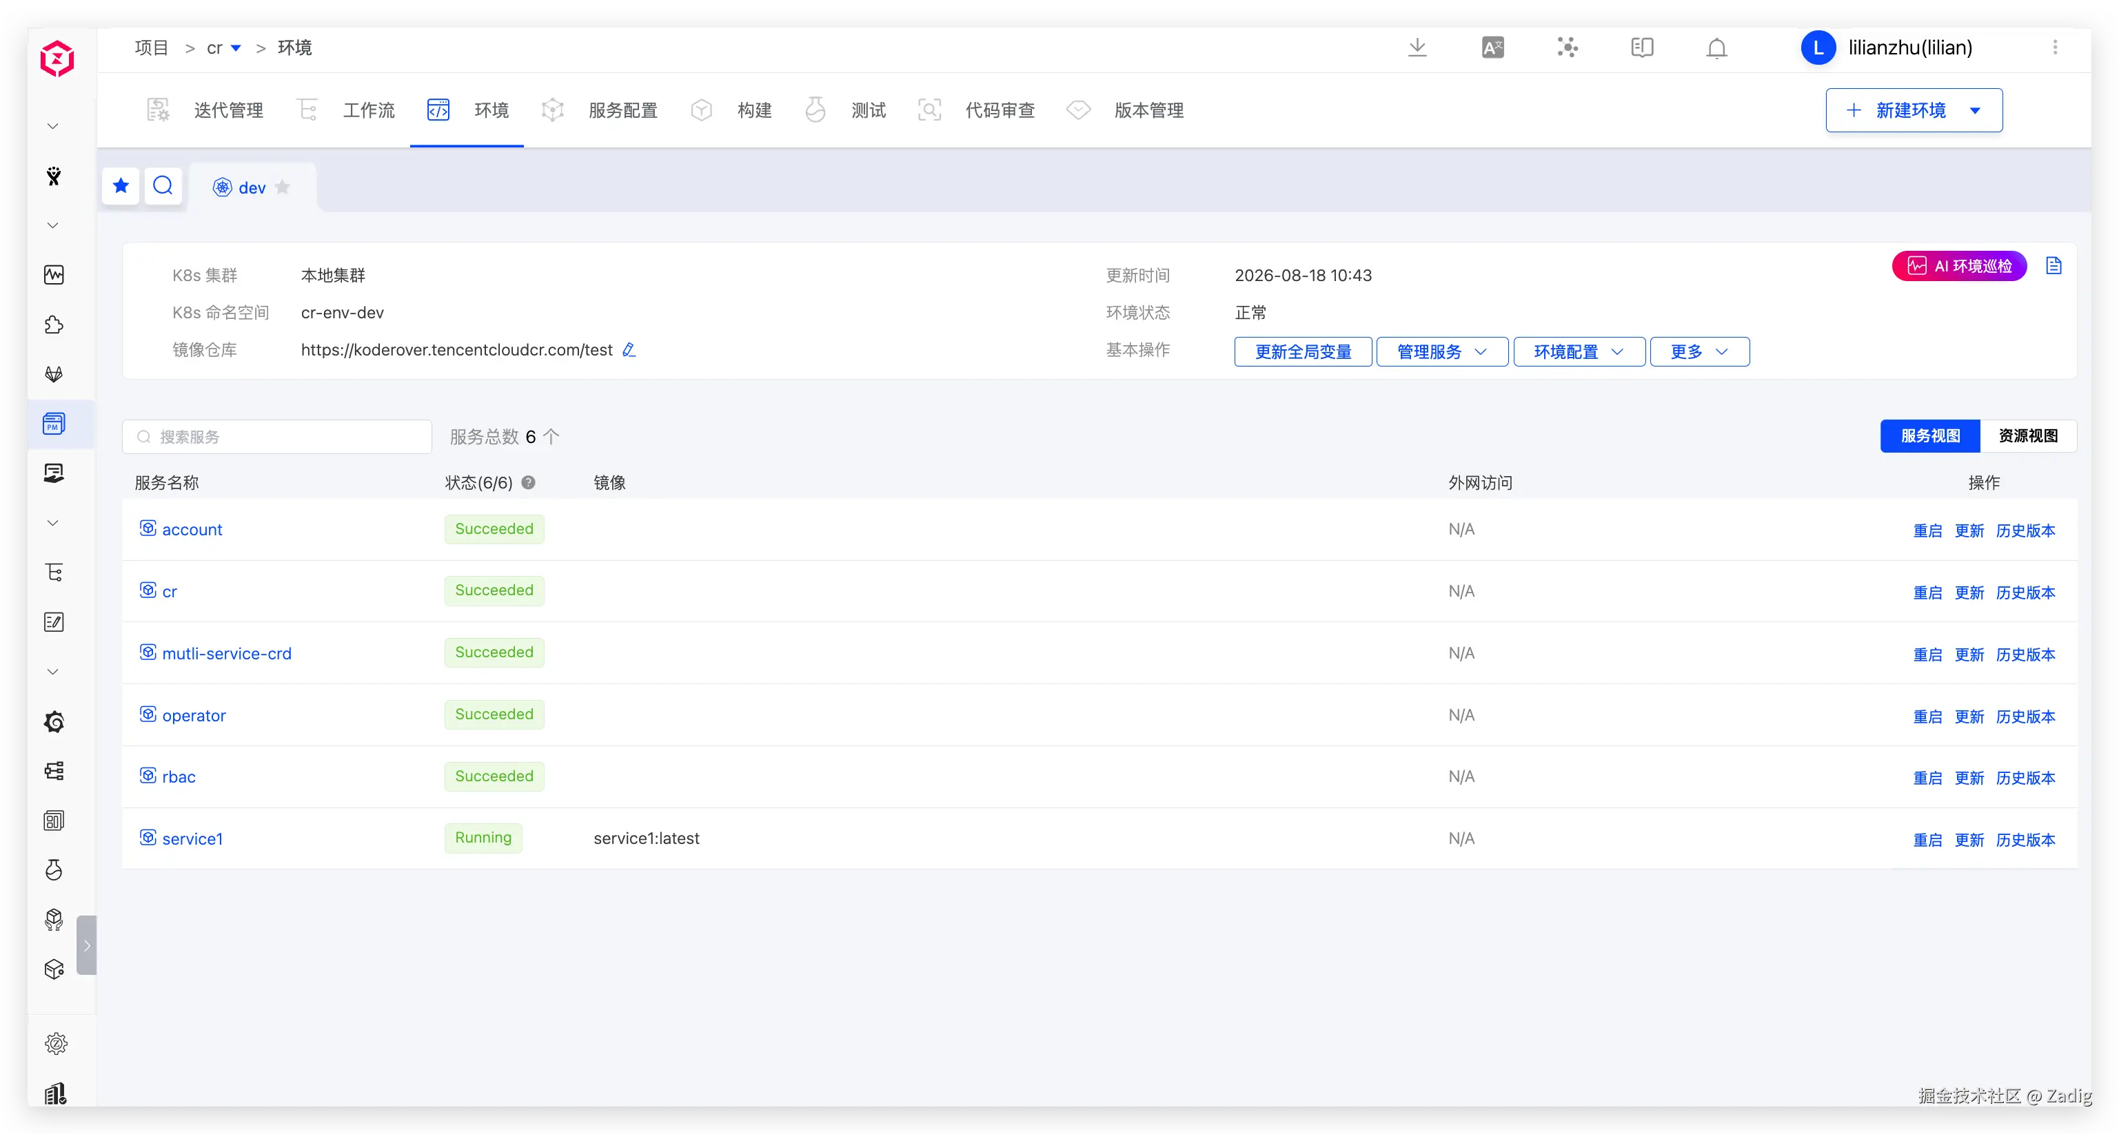Open the waveform monitor icon in sidebar

(x=54, y=275)
